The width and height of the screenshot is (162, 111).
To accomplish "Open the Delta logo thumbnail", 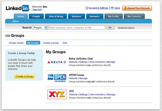I will [57, 62].
